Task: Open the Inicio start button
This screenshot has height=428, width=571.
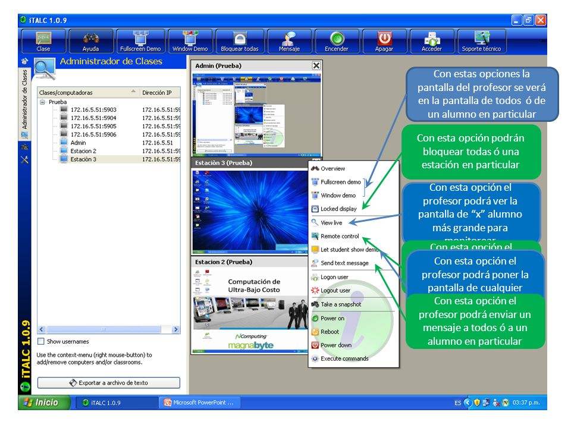Action: point(43,402)
